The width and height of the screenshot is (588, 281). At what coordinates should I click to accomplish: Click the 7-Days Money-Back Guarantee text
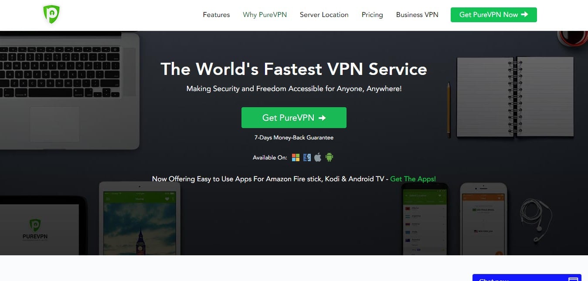pos(294,138)
